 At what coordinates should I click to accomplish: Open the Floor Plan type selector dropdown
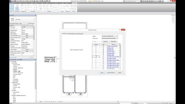pos(34,20)
